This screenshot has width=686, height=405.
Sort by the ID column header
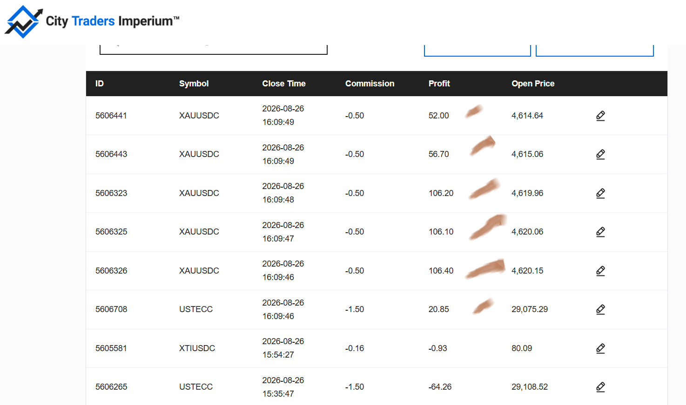coord(100,84)
